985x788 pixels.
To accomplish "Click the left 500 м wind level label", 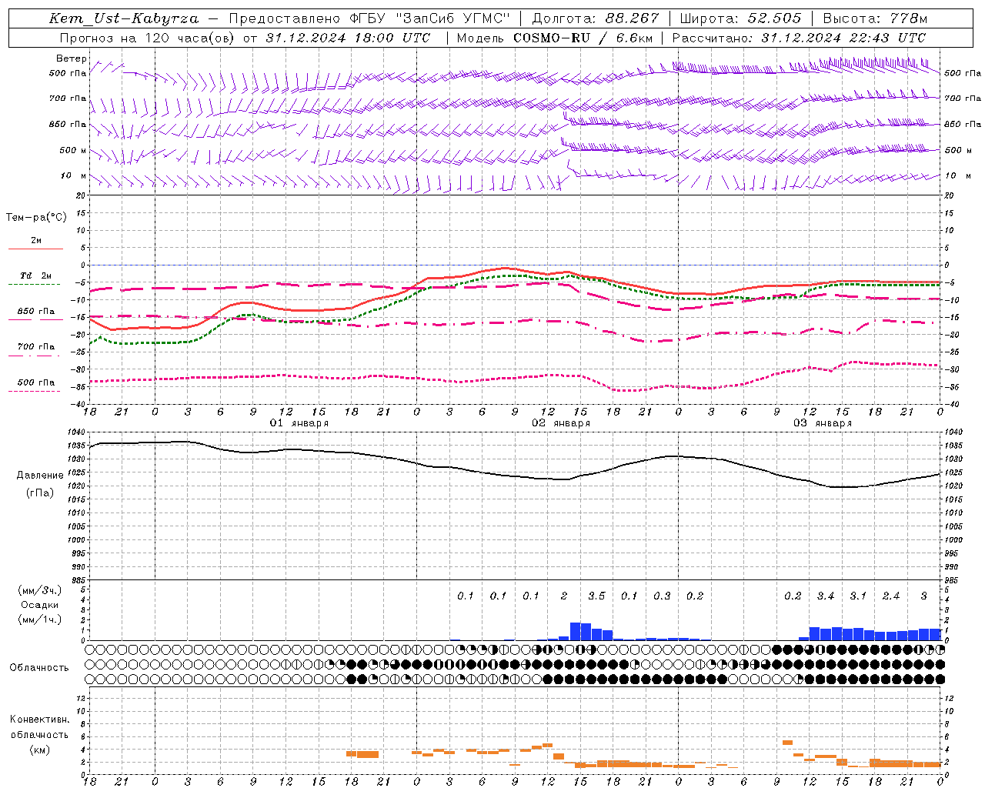I will [73, 150].
